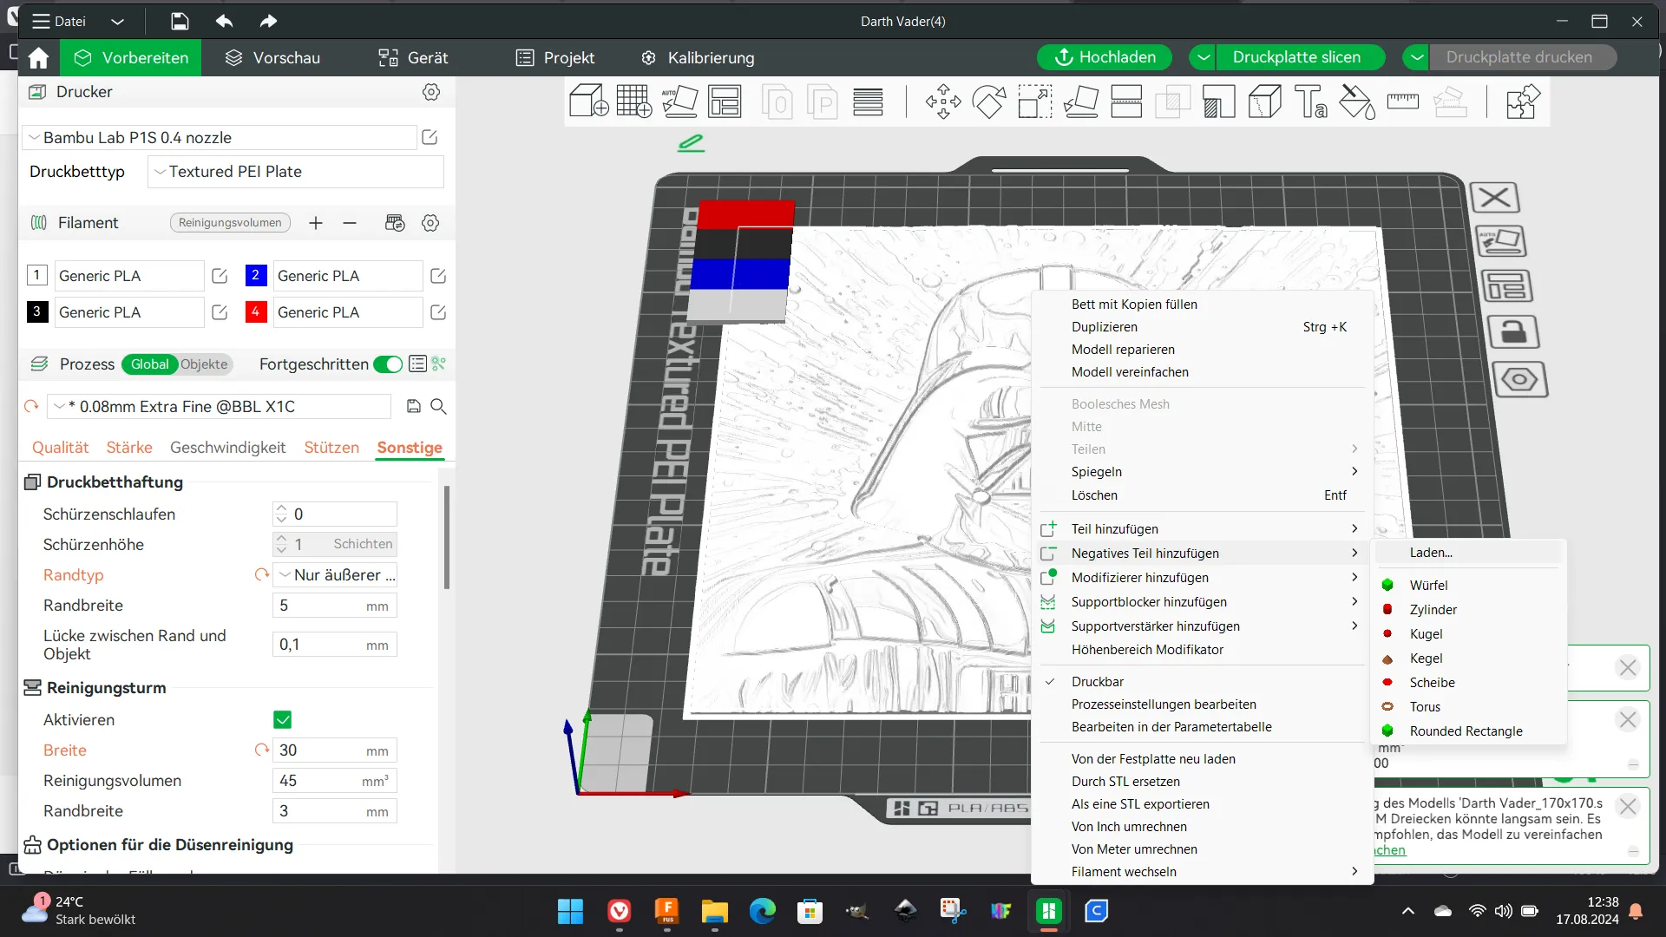The height and width of the screenshot is (937, 1666).
Task: Add a filament with the plus icon
Action: click(316, 223)
